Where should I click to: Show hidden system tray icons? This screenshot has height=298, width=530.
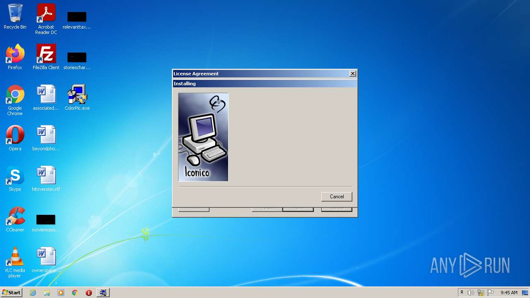pyautogui.click(x=462, y=293)
